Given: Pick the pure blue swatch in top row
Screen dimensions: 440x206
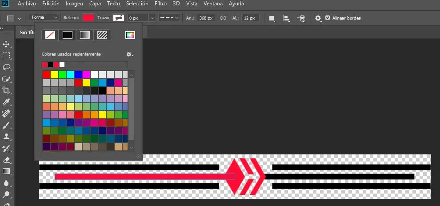Looking at the screenshot, I should click(x=78, y=75).
